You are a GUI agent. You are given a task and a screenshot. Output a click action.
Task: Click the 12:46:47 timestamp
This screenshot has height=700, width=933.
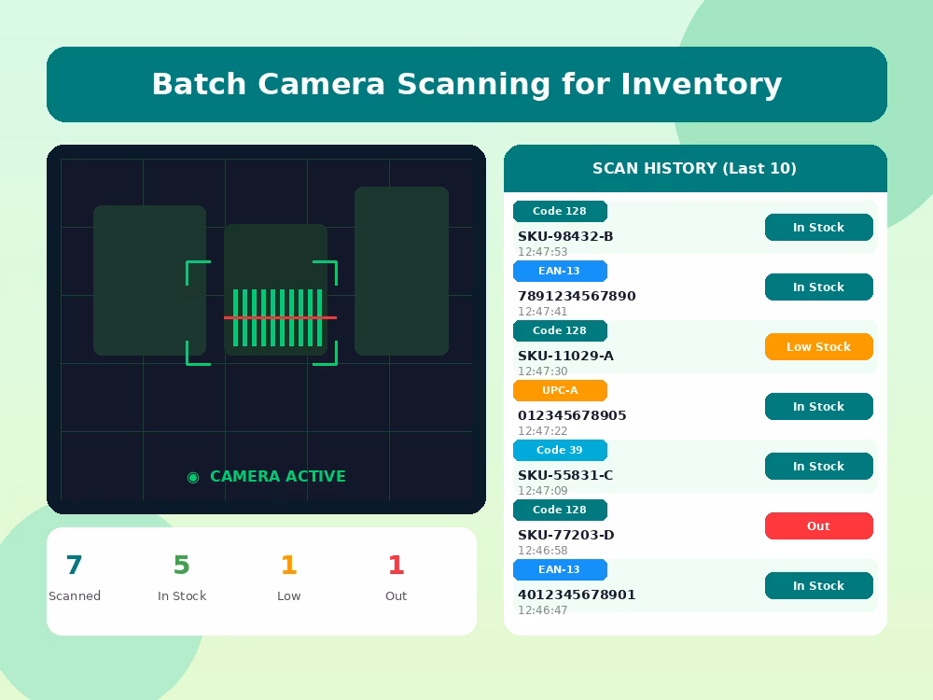pyautogui.click(x=543, y=610)
